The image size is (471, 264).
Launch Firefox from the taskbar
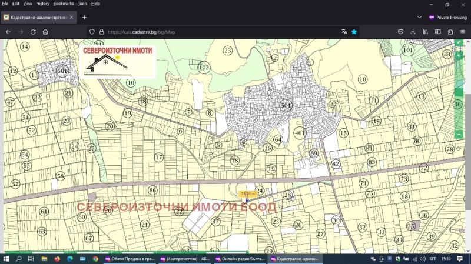[x=57, y=259]
